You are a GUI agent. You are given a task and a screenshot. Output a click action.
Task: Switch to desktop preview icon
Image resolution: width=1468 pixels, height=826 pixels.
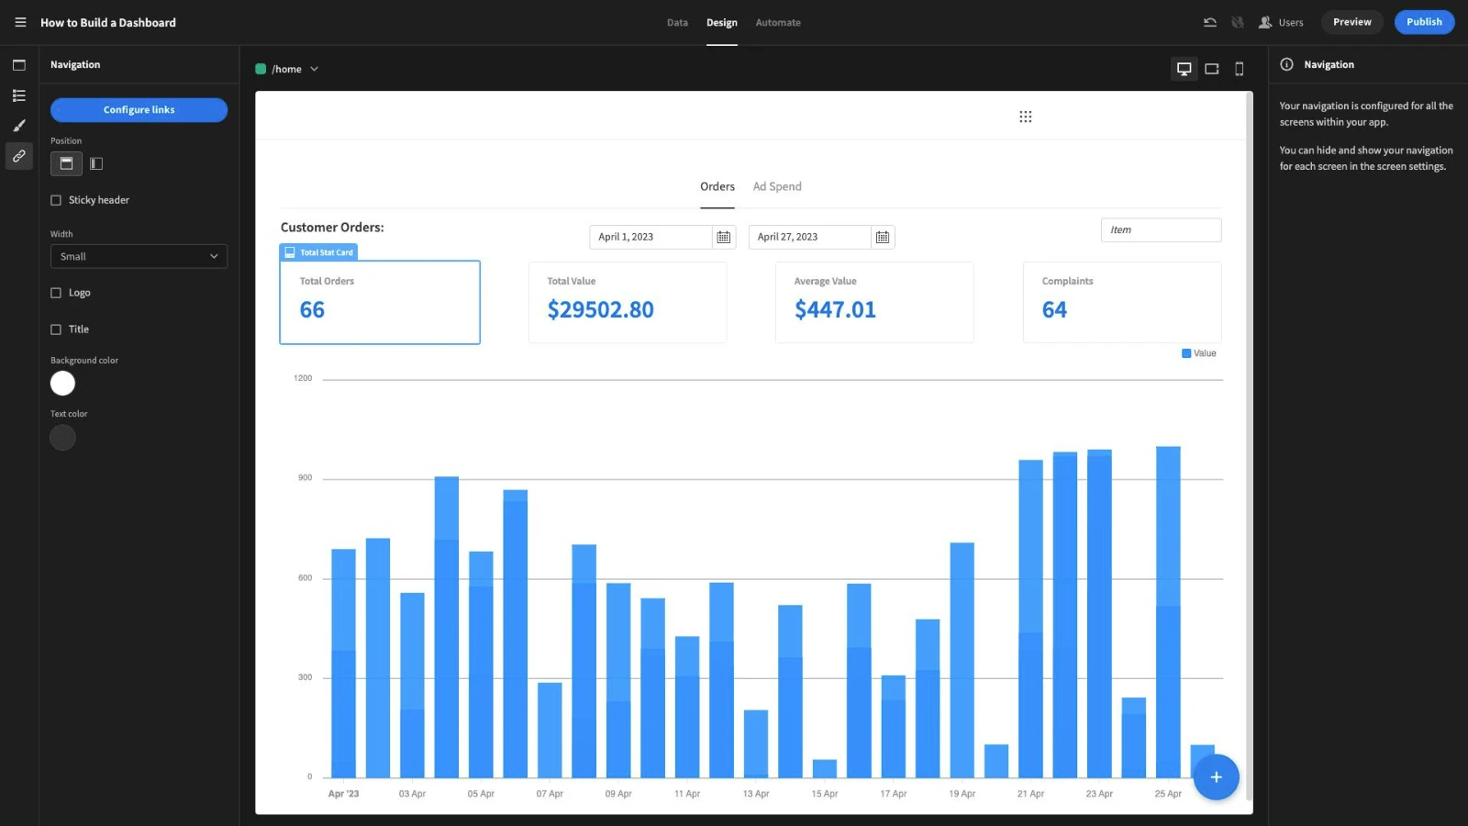[1184, 69]
